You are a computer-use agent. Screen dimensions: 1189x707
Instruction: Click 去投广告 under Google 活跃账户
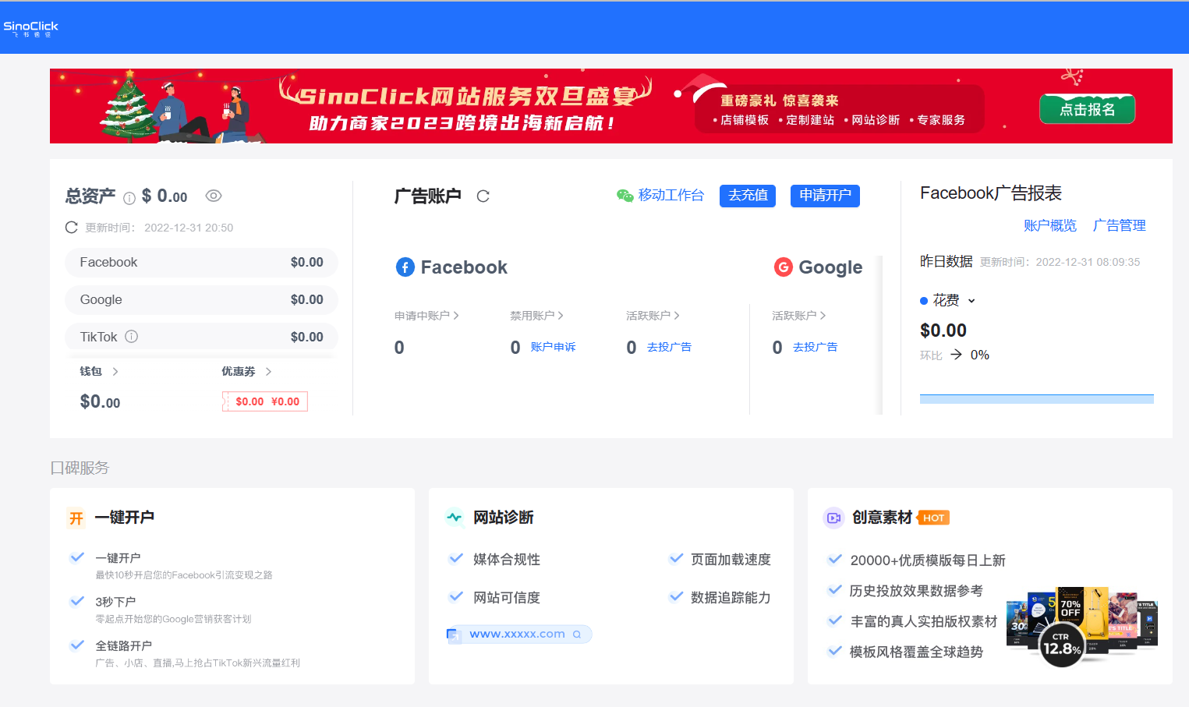[x=815, y=347]
